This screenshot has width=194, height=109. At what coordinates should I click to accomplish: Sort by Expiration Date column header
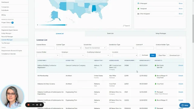tap(145, 61)
